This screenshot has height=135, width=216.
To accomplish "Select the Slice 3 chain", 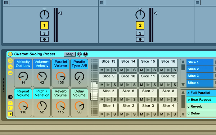I will pos(200,76).
